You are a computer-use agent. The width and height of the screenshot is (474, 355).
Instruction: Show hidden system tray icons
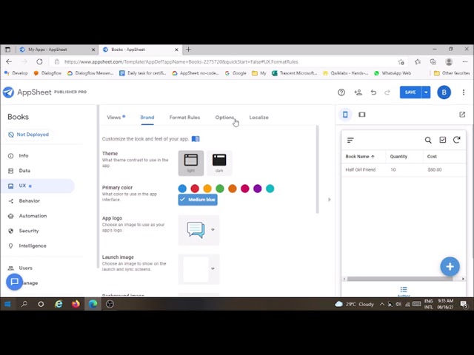point(382,304)
